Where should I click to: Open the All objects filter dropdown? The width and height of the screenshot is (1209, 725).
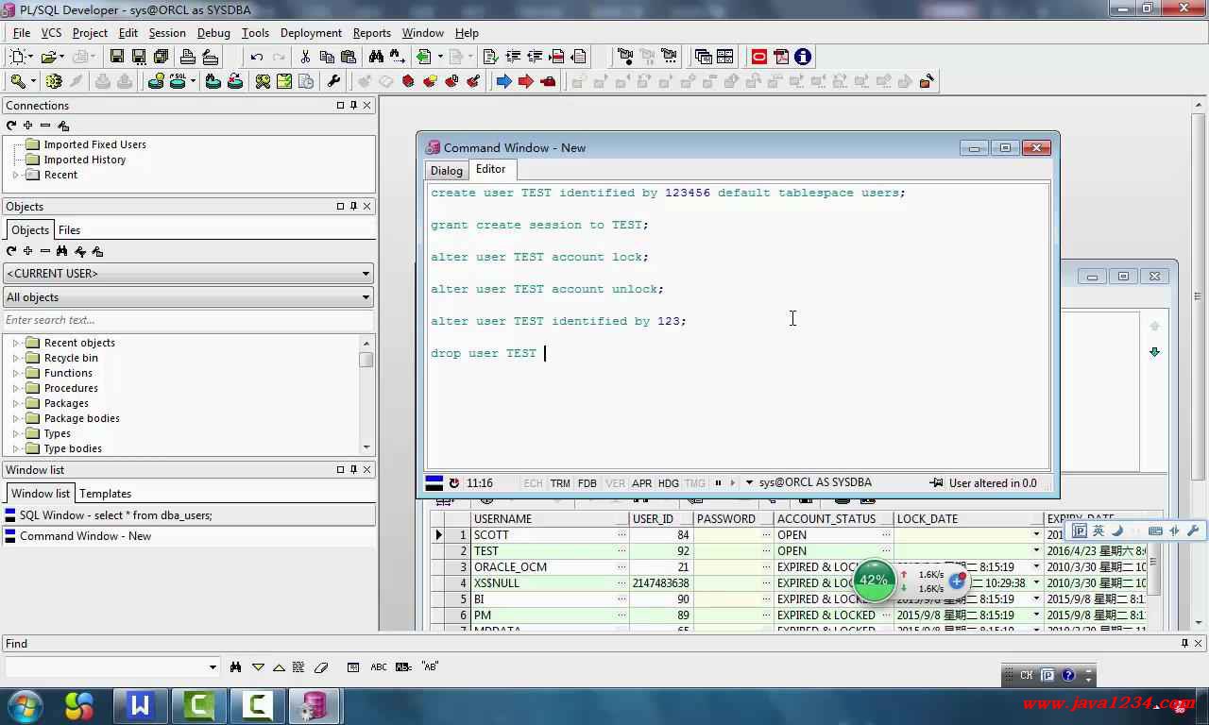(366, 297)
